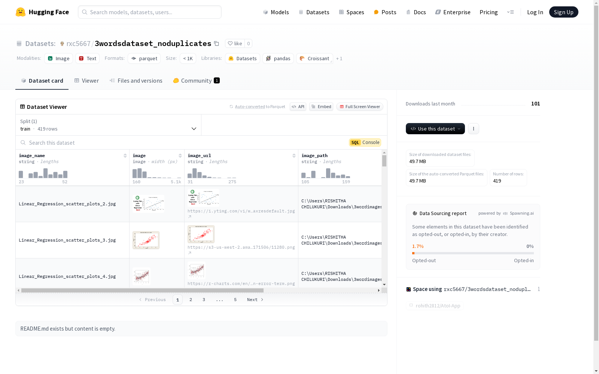Switch to Files and versions tab
Image resolution: width=599 pixels, height=374 pixels.
(136, 81)
